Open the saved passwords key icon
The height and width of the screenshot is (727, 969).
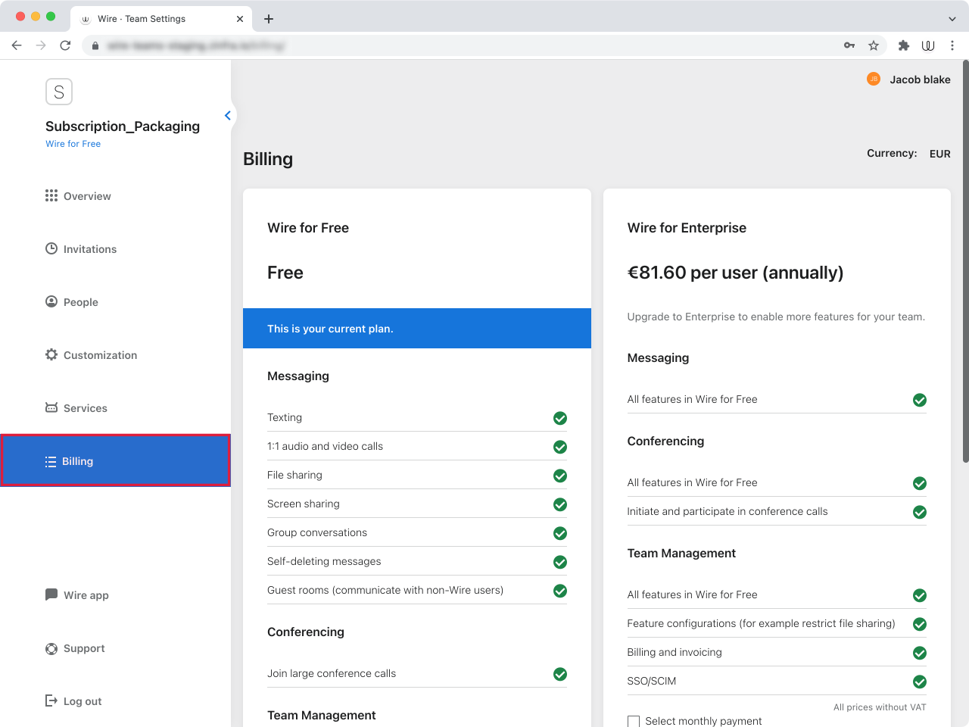coord(849,45)
